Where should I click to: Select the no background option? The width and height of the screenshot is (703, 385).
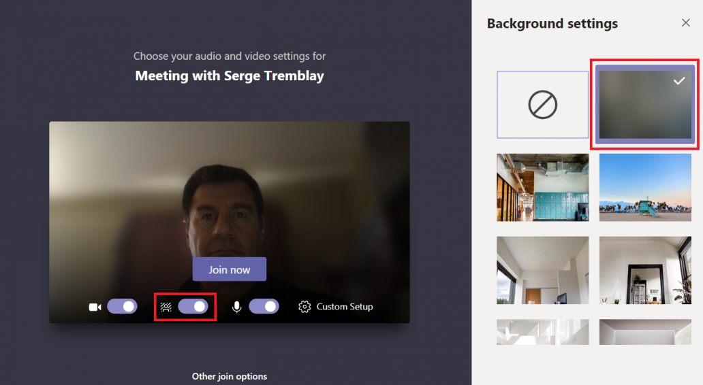click(x=542, y=105)
